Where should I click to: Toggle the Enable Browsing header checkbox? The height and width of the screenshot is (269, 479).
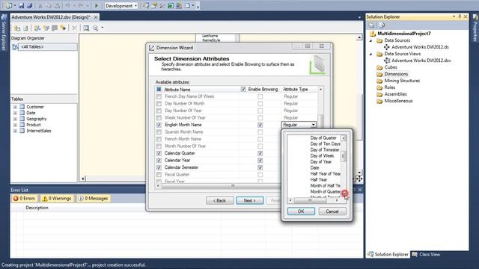click(243, 90)
